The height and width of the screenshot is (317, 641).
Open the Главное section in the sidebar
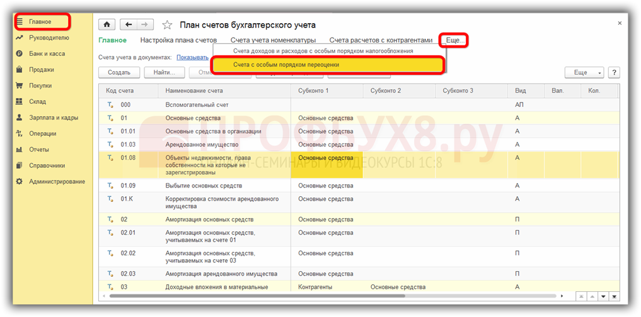40,21
